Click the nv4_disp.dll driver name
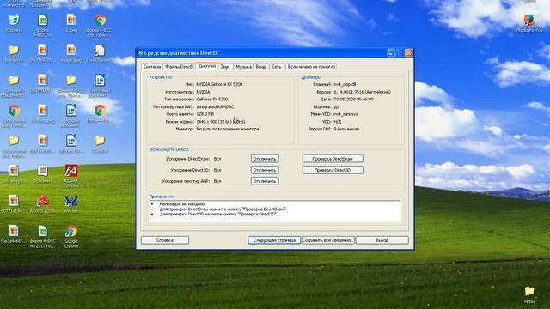550x309 pixels. [x=345, y=84]
